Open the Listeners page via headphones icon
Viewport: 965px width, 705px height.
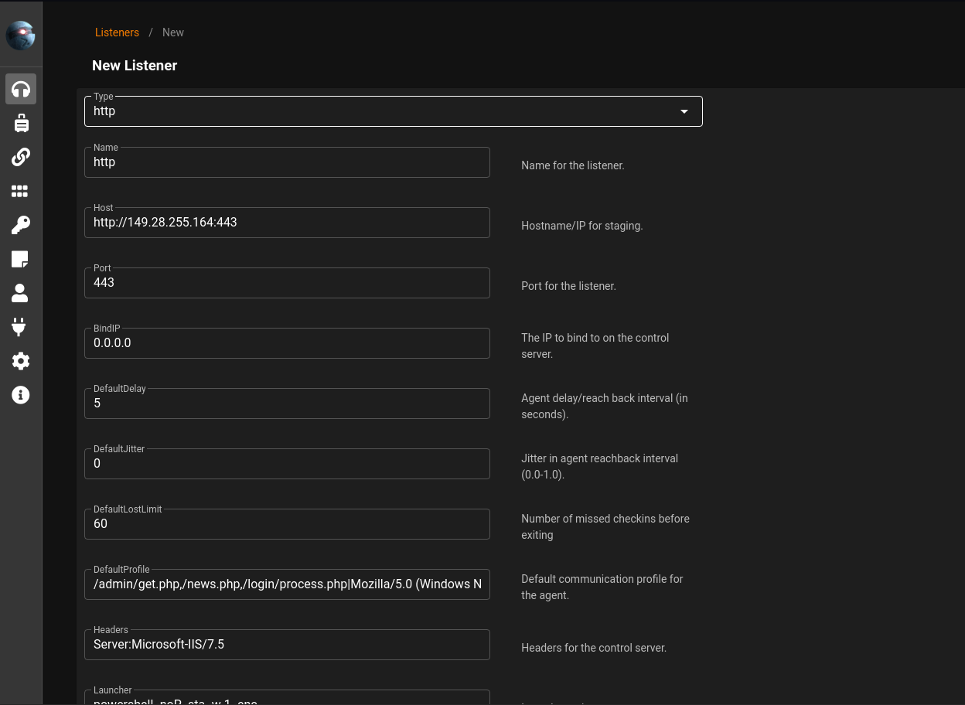pos(21,89)
